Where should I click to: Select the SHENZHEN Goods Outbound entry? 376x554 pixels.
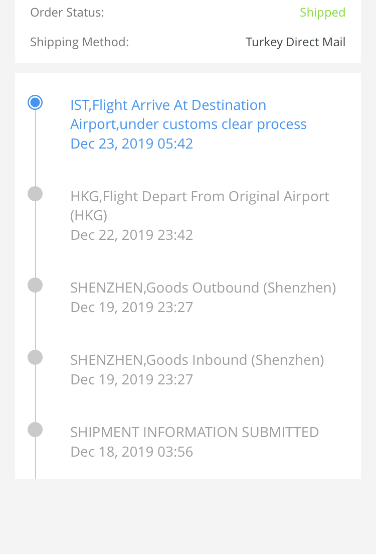coord(203,288)
